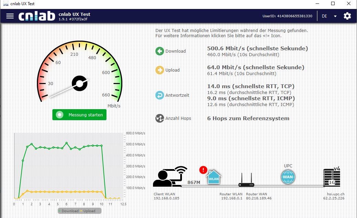
Task: Click the UserID text in header
Action: tap(287, 16)
